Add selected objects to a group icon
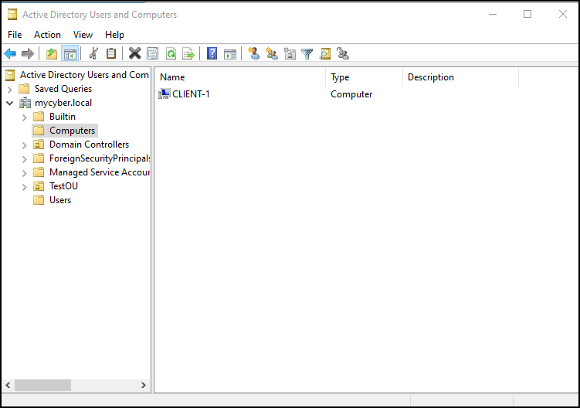Image resolution: width=580 pixels, height=408 pixels. coord(343,54)
